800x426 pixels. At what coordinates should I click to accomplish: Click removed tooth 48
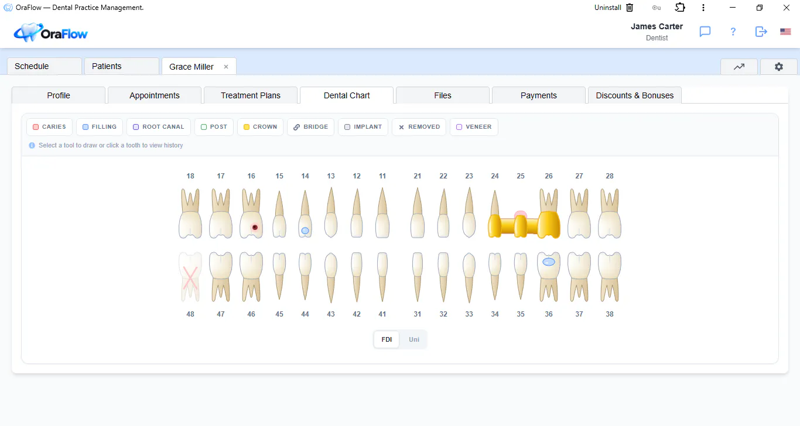[x=190, y=277]
